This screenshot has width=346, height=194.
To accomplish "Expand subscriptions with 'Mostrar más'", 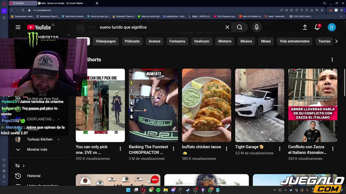I will coord(37,149).
